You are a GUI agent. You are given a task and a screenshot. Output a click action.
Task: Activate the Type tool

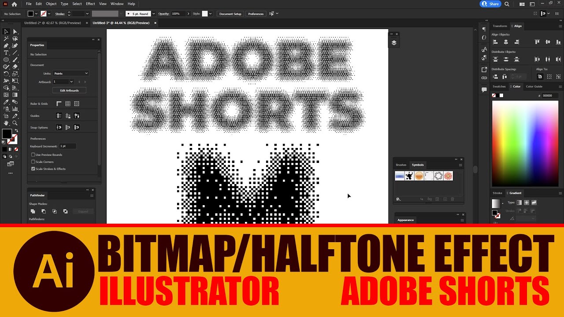[6, 52]
